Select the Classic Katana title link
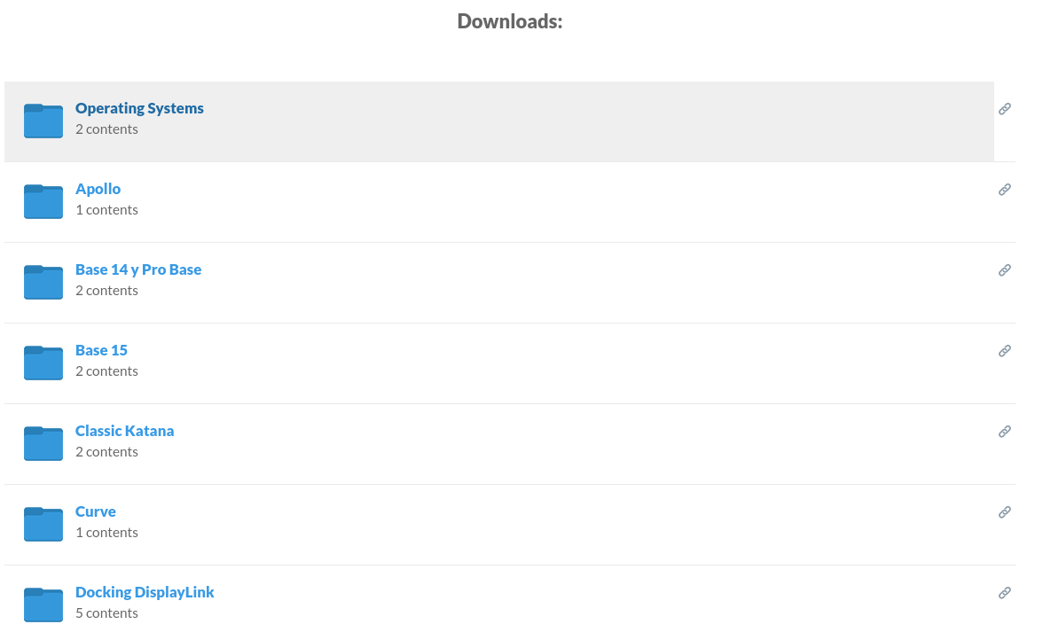 click(x=124, y=431)
